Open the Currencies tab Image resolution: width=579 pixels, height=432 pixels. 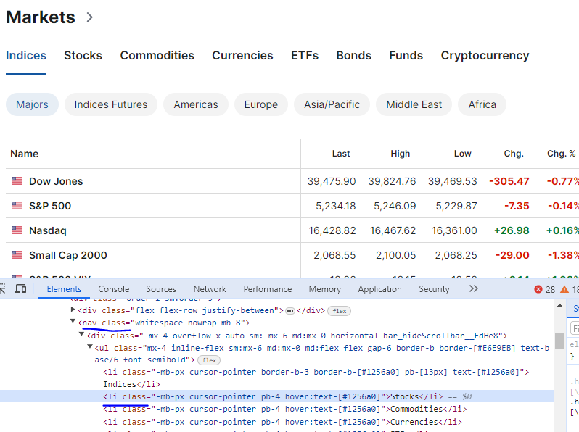click(242, 55)
